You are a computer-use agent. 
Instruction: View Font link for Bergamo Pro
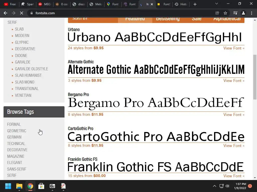234,114
